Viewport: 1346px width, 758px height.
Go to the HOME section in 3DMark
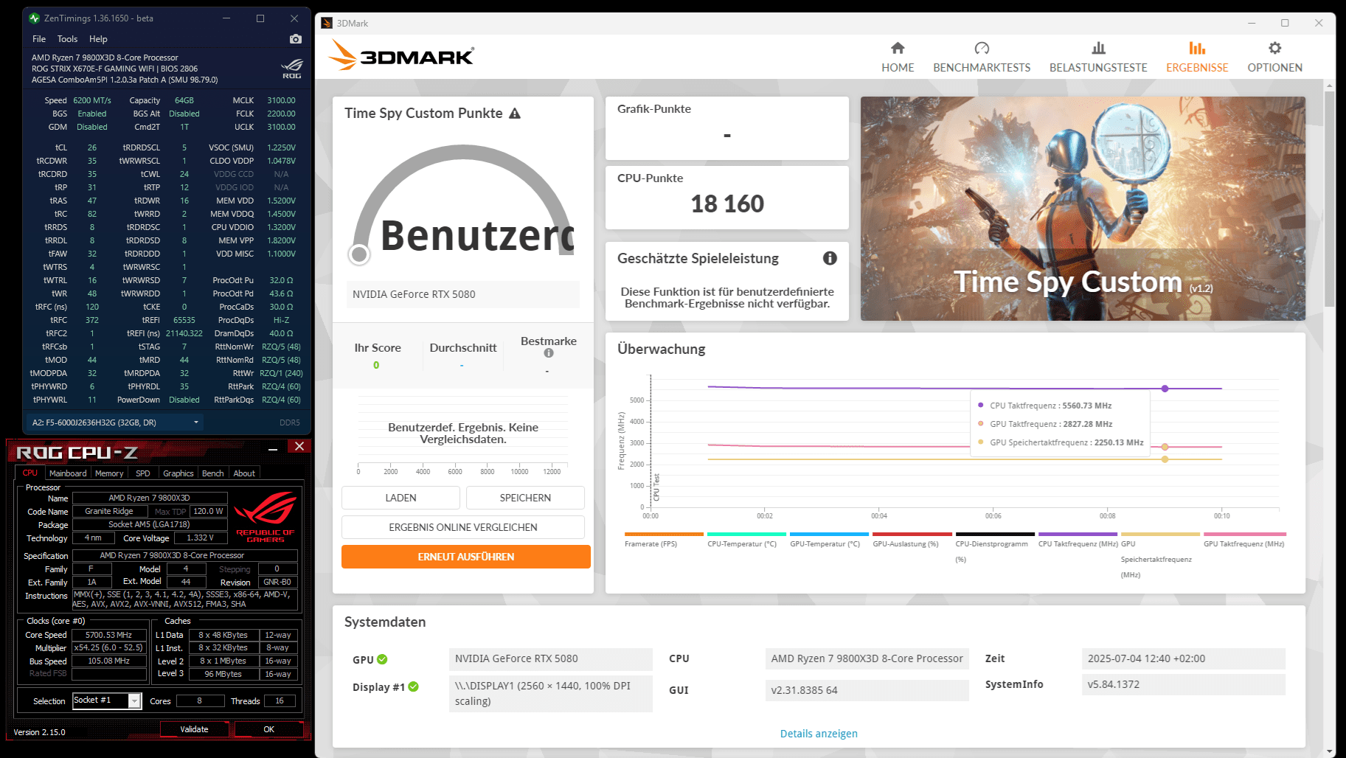pos(898,58)
